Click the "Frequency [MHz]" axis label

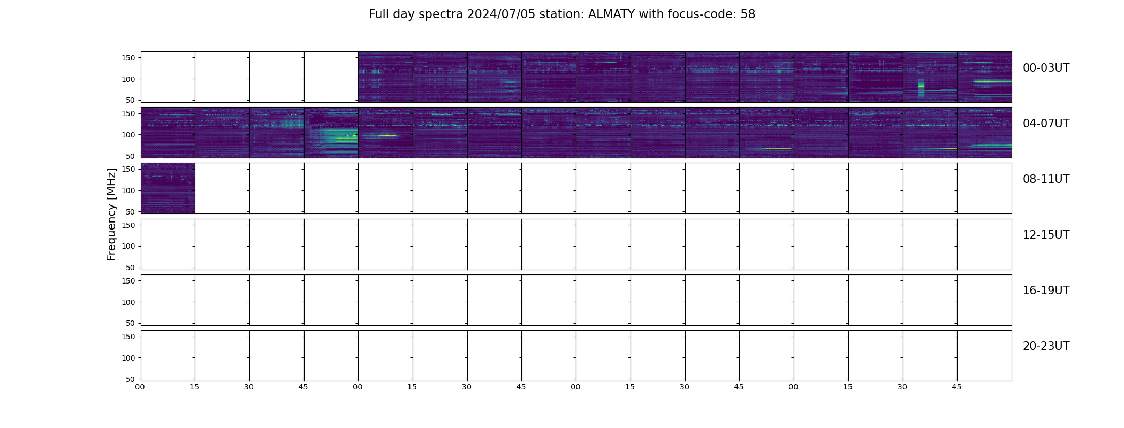tap(111, 215)
